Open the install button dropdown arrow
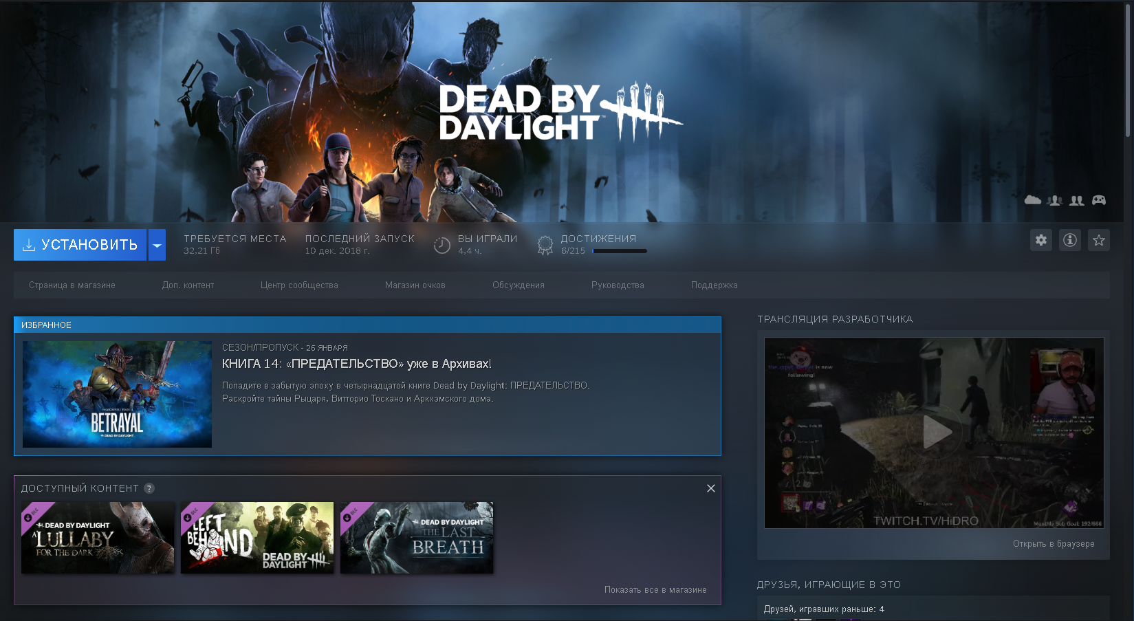1134x621 pixels. pos(157,245)
